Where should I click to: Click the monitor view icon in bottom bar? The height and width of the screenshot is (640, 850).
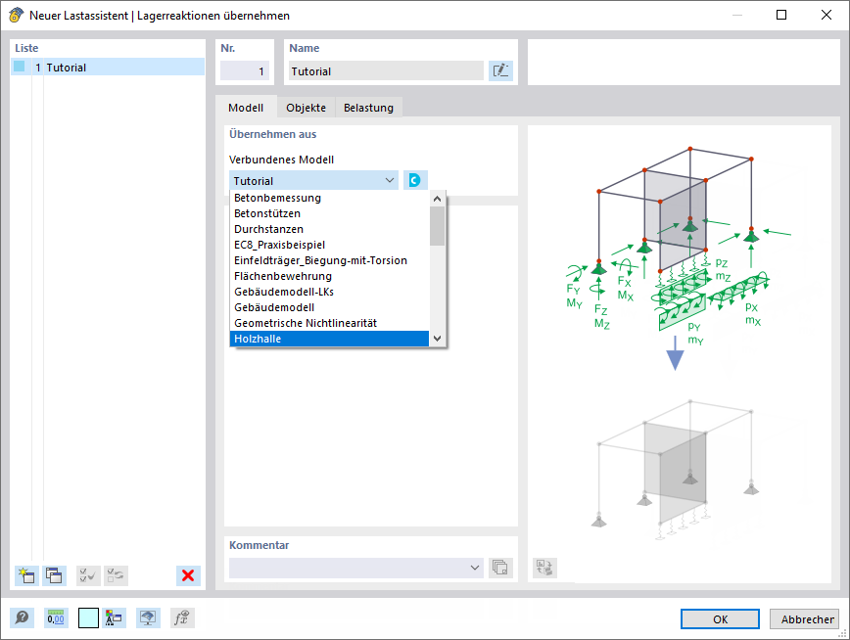click(148, 617)
